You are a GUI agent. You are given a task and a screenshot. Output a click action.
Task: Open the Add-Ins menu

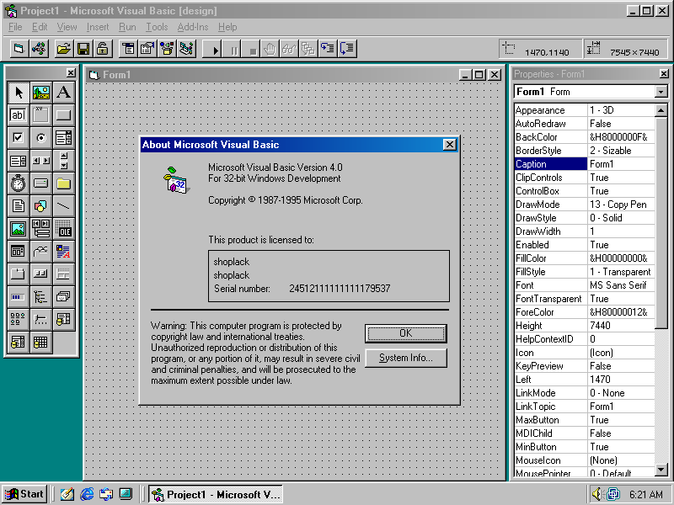[x=193, y=27]
